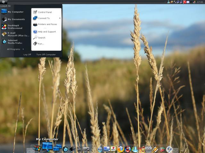The width and height of the screenshot is (205, 153).
Task: Open Search from the start menu
Action: point(42,38)
